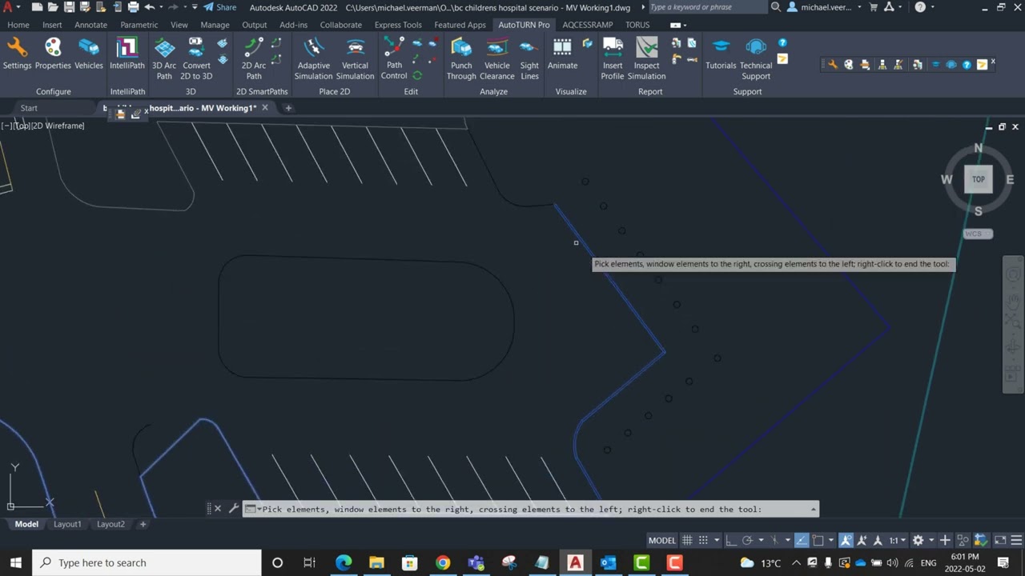Toggle object snap tracking
This screenshot has width=1025, height=576.
[x=802, y=540]
